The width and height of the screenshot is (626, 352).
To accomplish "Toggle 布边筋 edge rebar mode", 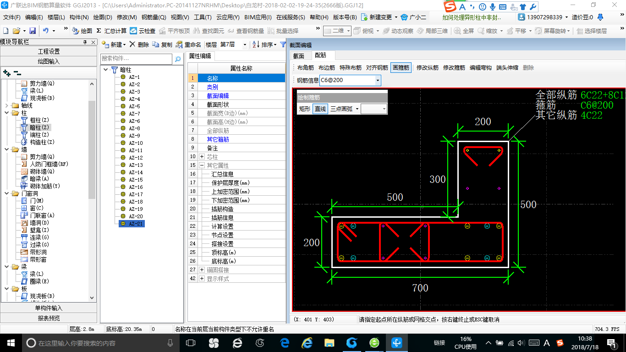I will (x=327, y=67).
